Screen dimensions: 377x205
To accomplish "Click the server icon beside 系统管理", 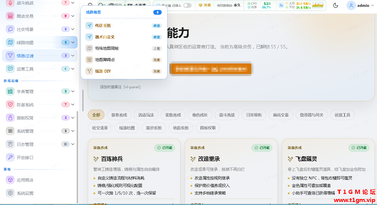I will [10, 131].
